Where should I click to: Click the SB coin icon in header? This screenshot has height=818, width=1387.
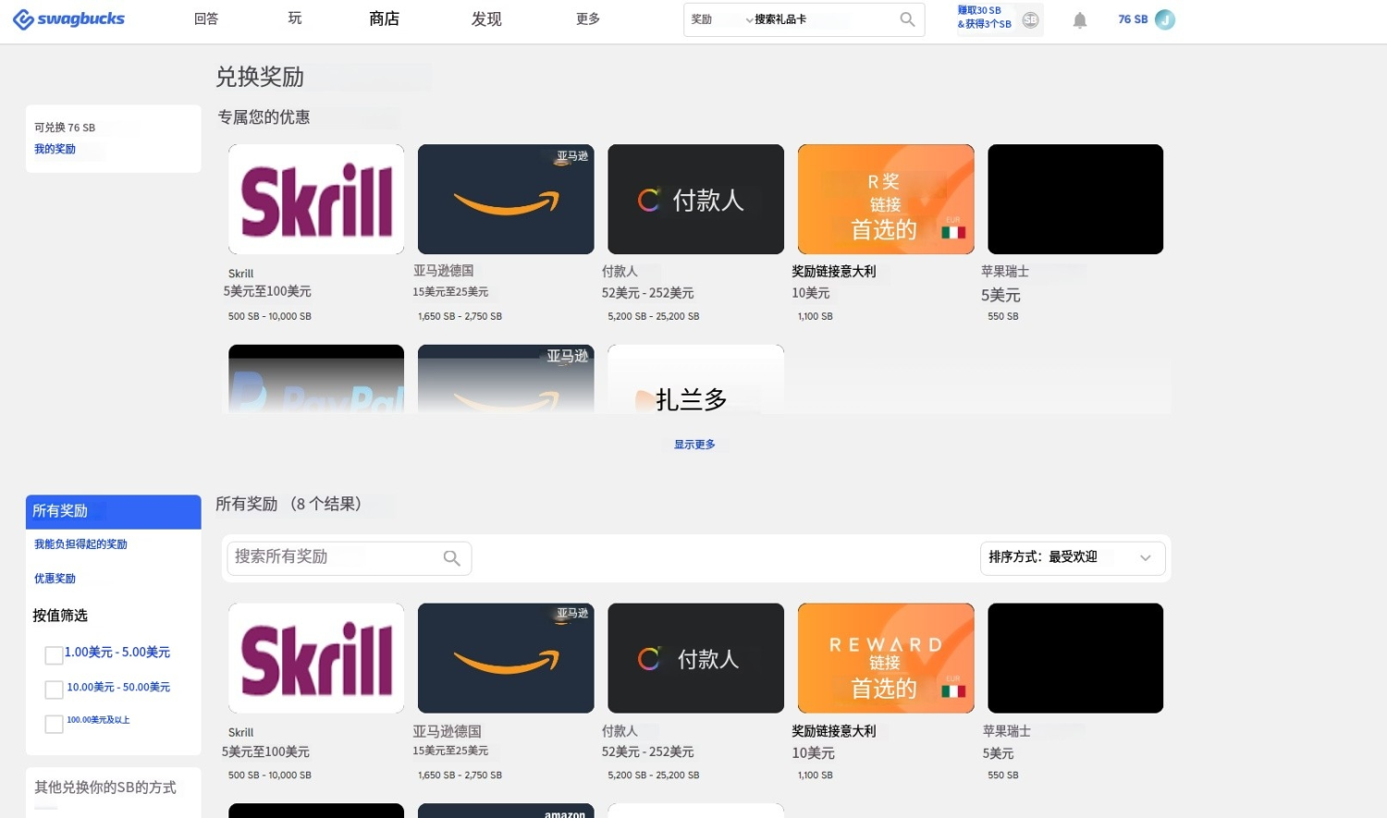tap(1030, 19)
